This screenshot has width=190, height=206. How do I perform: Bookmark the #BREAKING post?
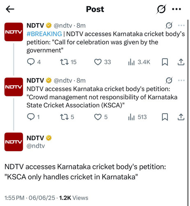(x=165, y=62)
